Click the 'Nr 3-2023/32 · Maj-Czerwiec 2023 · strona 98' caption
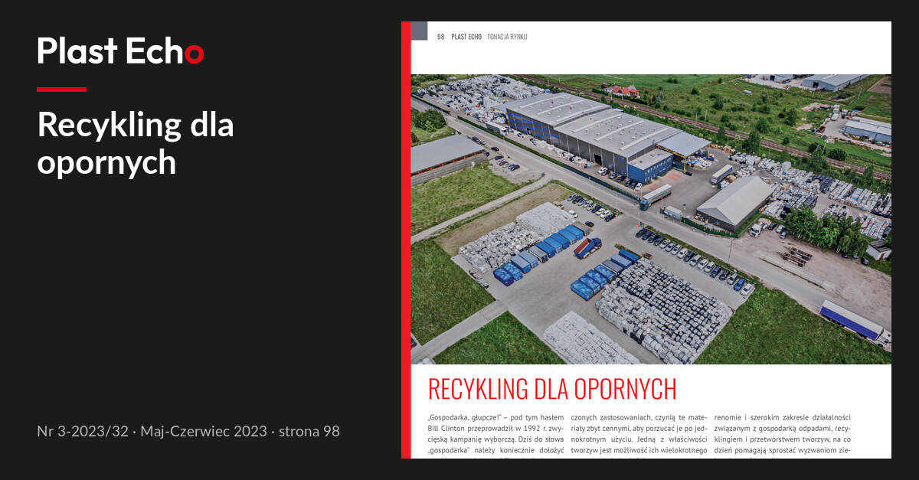919x480 pixels. pos(188,432)
